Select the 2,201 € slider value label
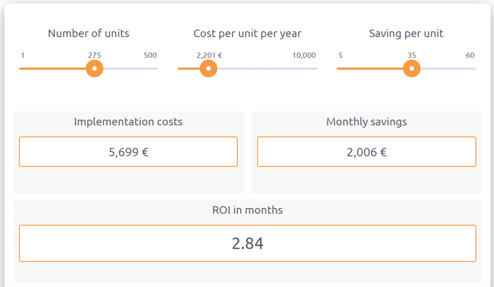This screenshot has width=494, height=287. 208,55
